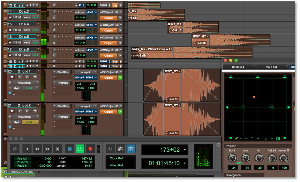Click the orange Object button on obj 2
This screenshot has width=300, height=182.
tap(108, 112)
